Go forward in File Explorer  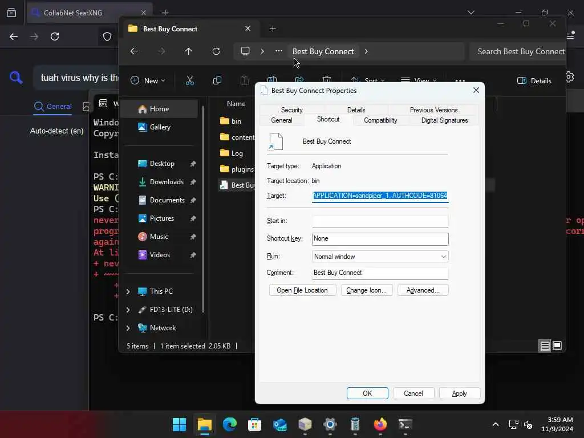coord(161,51)
